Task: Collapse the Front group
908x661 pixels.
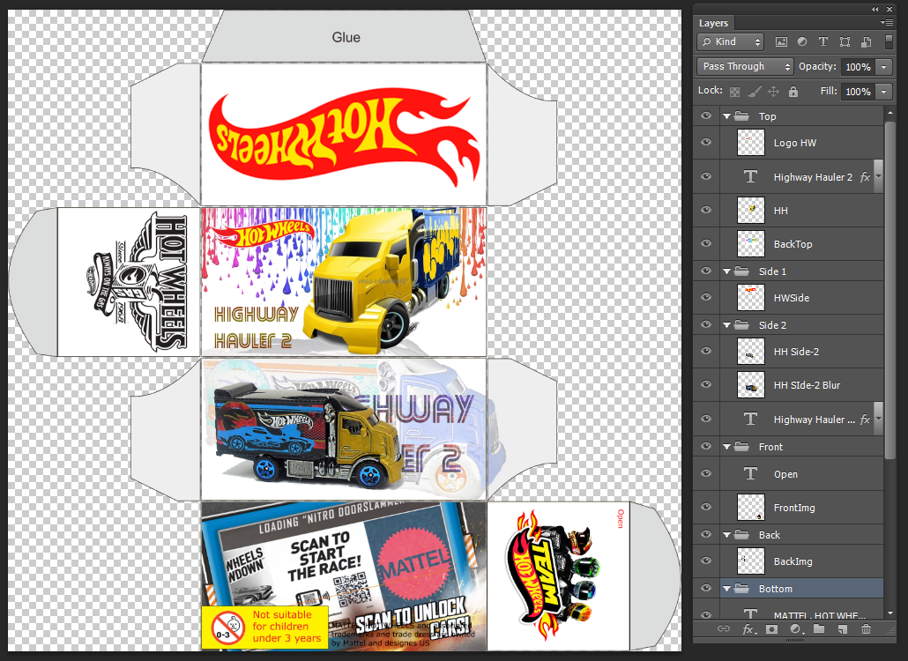Action: pos(726,447)
